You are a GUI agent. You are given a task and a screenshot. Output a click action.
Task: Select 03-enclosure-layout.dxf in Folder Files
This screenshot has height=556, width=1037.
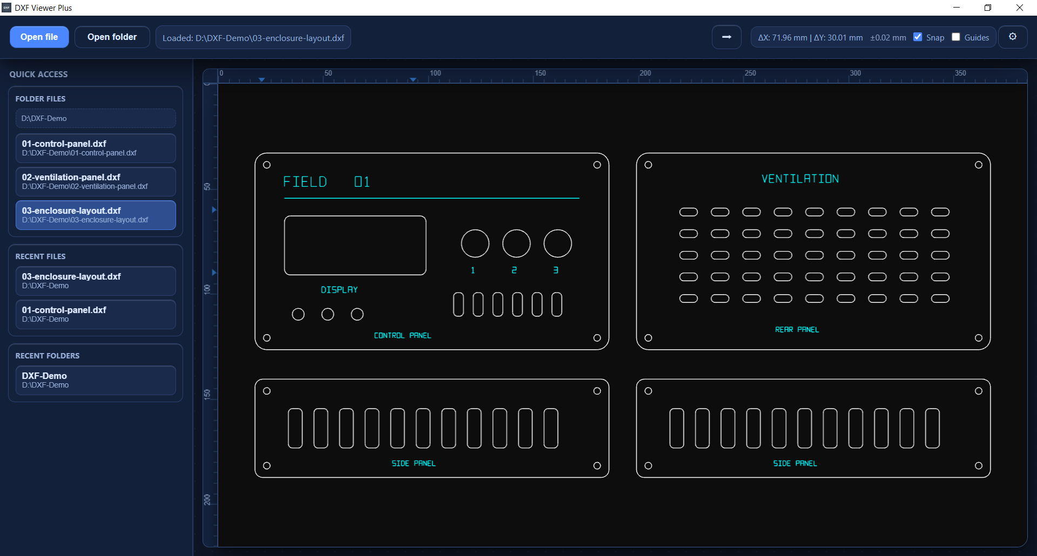click(x=96, y=215)
